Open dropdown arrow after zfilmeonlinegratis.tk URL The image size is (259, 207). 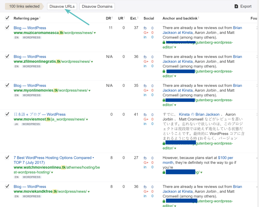[92, 62]
